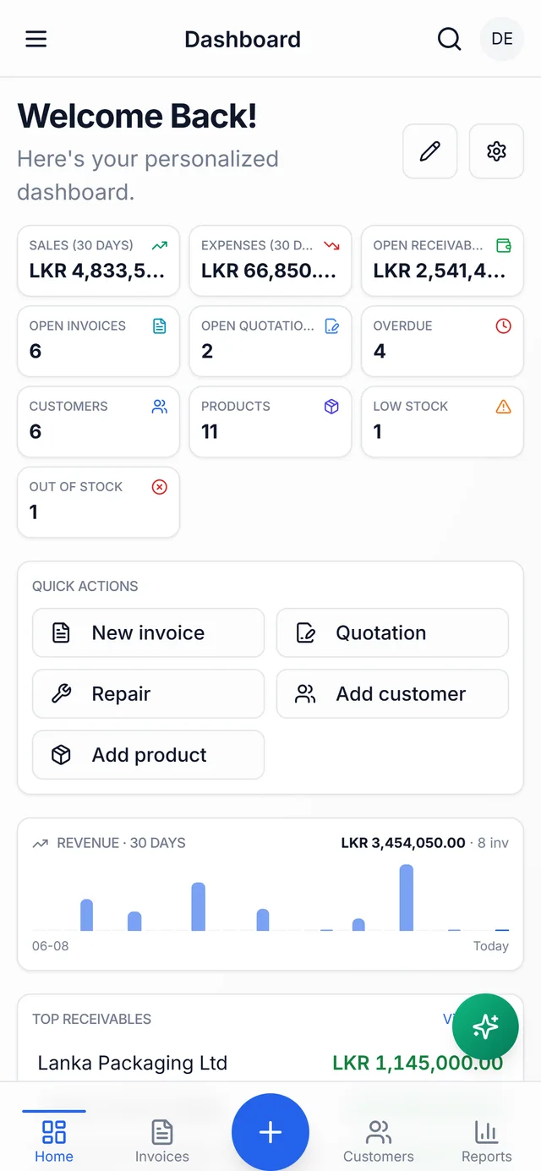Image resolution: width=541 pixels, height=1171 pixels.
Task: Tap the search magnifier icon
Action: point(449,39)
